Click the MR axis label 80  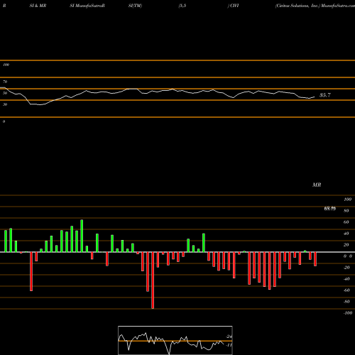point(346,211)
